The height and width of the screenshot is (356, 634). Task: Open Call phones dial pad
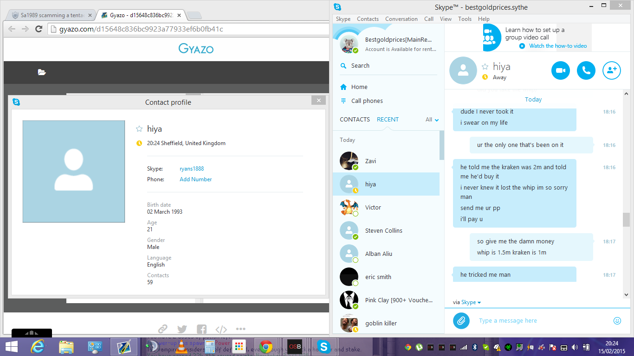point(362,101)
